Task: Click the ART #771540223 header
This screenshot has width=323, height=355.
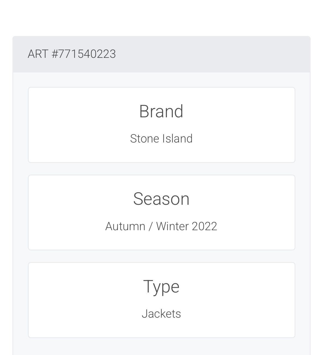Action: 72,54
